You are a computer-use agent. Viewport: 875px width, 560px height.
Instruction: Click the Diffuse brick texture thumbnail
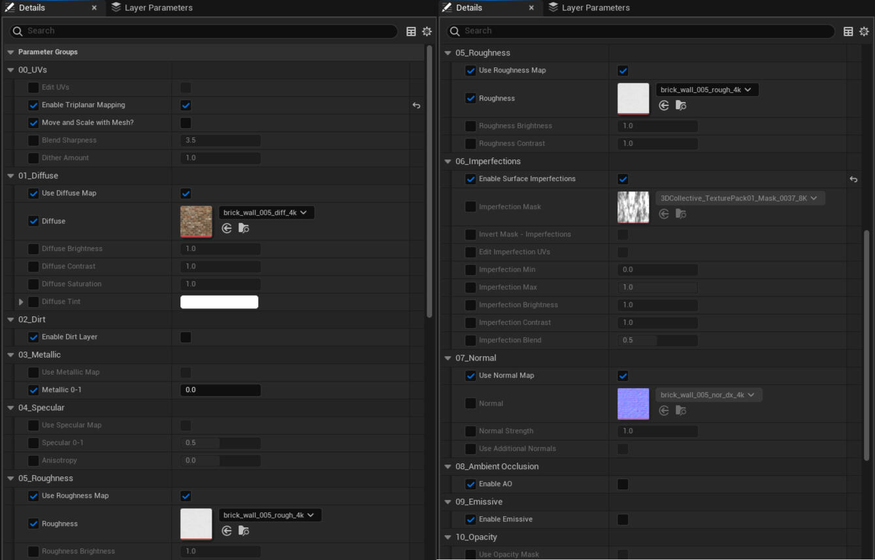[x=195, y=221]
